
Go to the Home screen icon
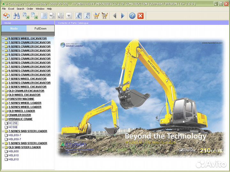pyautogui.click(x=6, y=16)
